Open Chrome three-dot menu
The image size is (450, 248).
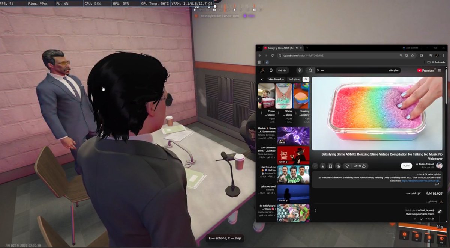[444, 56]
